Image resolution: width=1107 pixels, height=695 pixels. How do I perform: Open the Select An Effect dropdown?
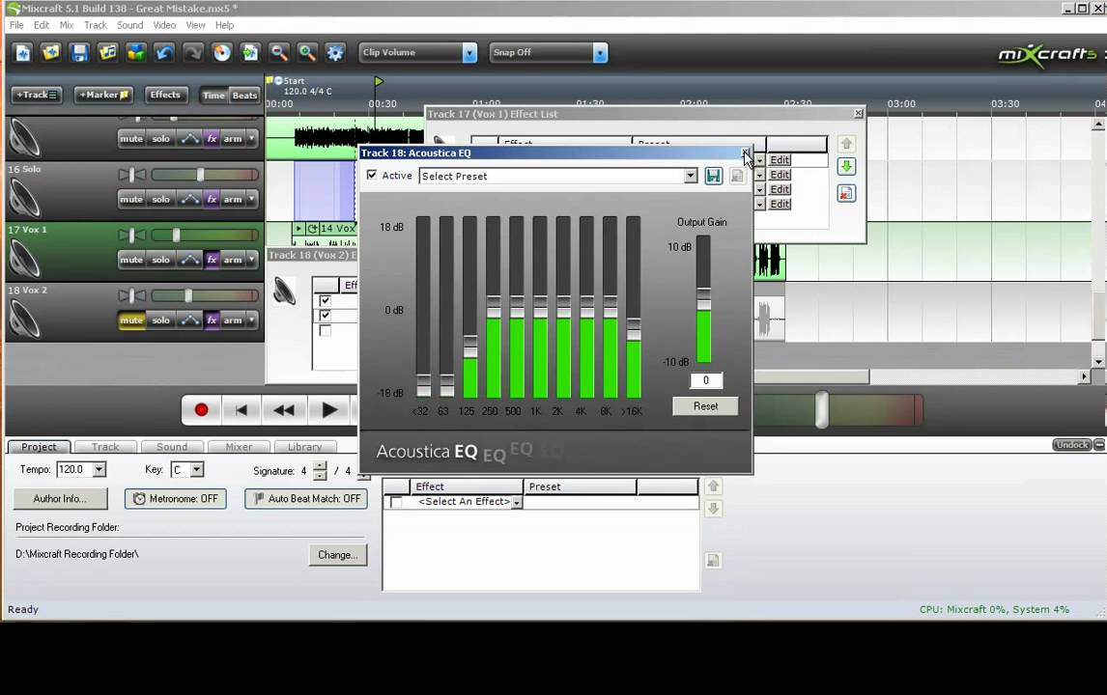pyautogui.click(x=518, y=502)
